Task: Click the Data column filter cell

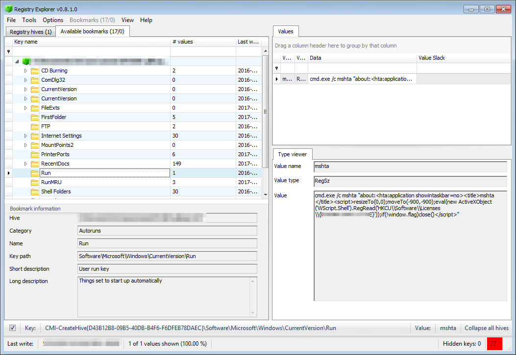Action: click(362, 68)
